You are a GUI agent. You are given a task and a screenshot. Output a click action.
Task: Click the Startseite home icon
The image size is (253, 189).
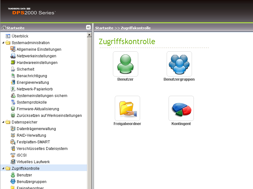pos(4,28)
